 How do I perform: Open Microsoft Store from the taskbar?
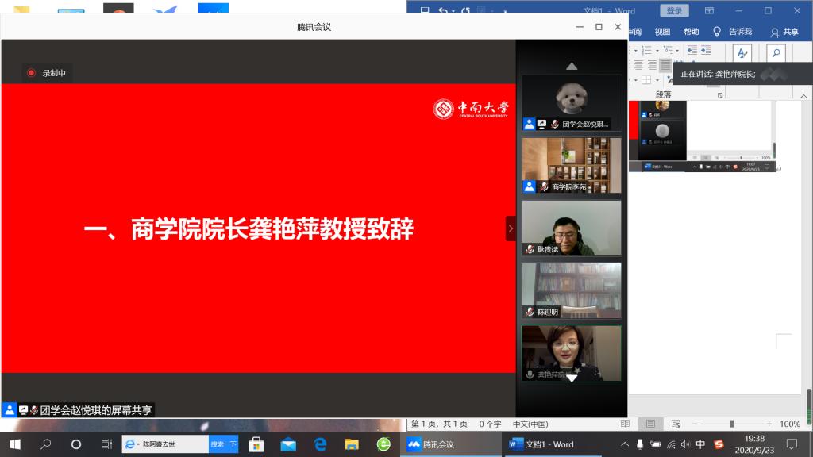tap(256, 444)
